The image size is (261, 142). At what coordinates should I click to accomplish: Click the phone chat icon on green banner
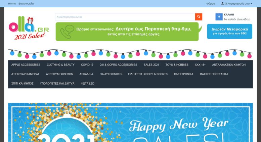pos(67,32)
